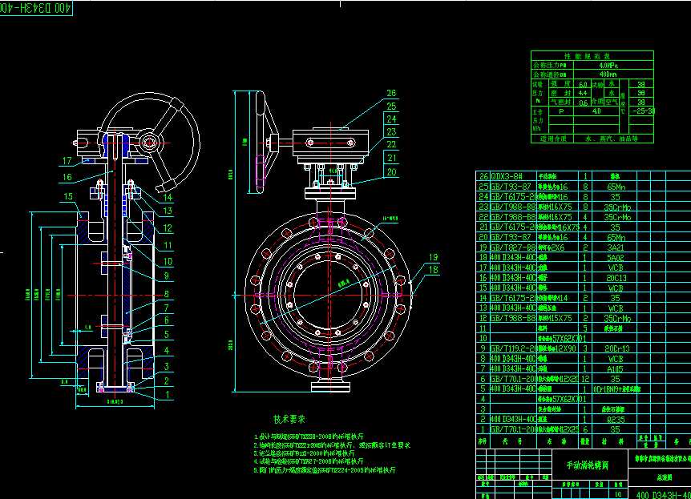Viewport: 691px width, 499px height.
Task: Pick technical requirement line 5 text
Action: pyautogui.click(x=325, y=470)
